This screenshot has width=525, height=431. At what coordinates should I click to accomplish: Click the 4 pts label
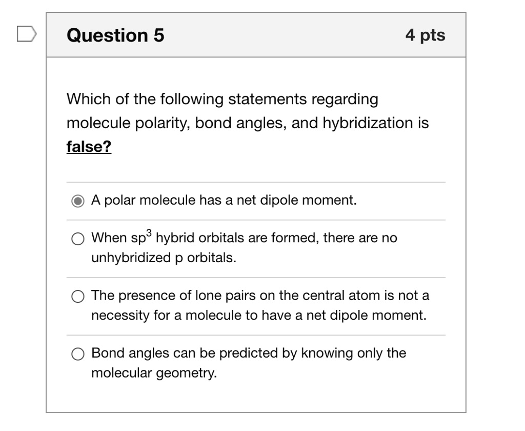[426, 35]
